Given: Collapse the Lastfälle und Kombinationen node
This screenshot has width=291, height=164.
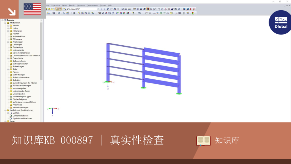Looking at the screenshot, I should tap(5, 110).
